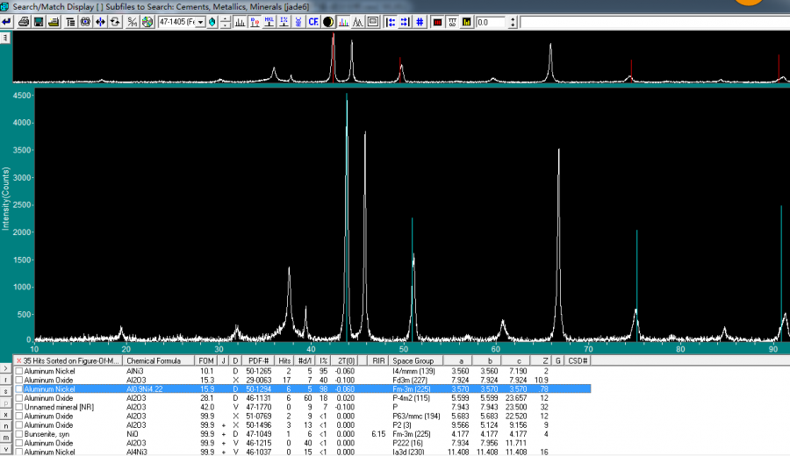
Task: Click the Chemical Formula column header
Action: (153, 360)
